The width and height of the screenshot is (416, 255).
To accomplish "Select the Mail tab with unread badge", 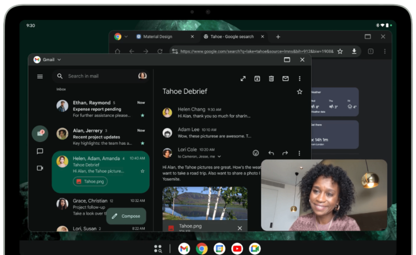I will (40, 134).
